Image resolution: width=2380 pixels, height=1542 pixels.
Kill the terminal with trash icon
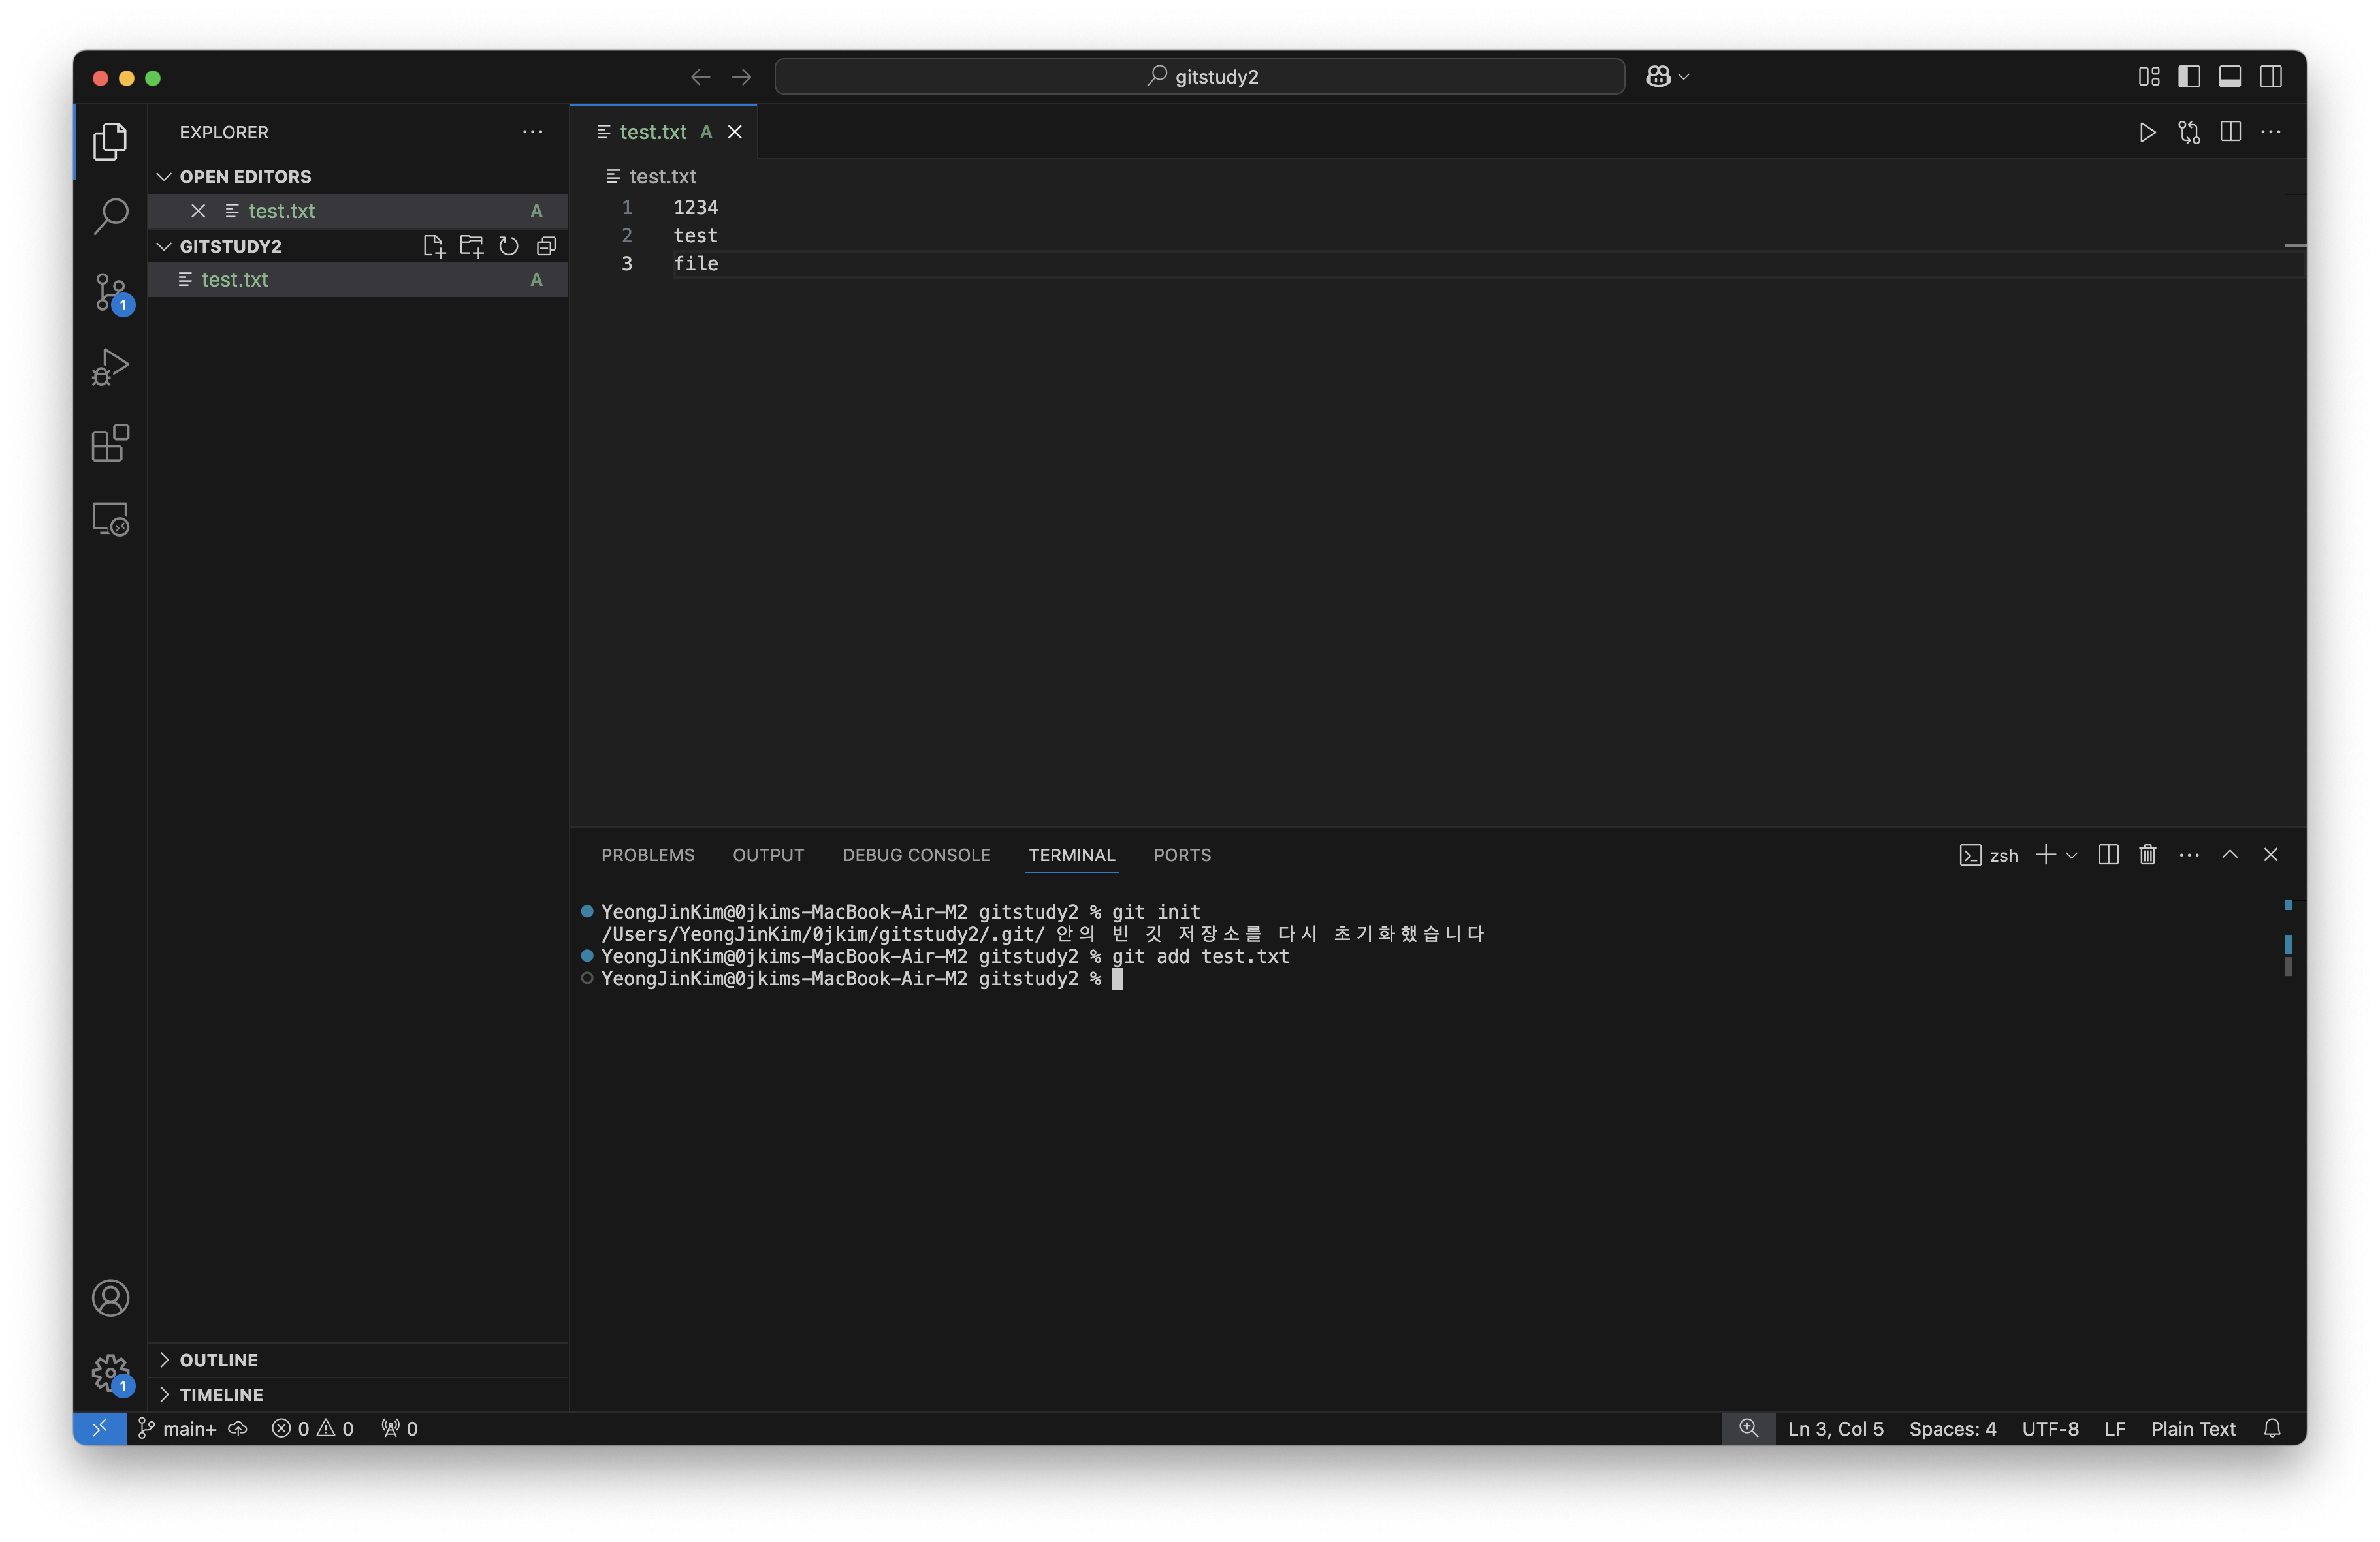[2148, 855]
